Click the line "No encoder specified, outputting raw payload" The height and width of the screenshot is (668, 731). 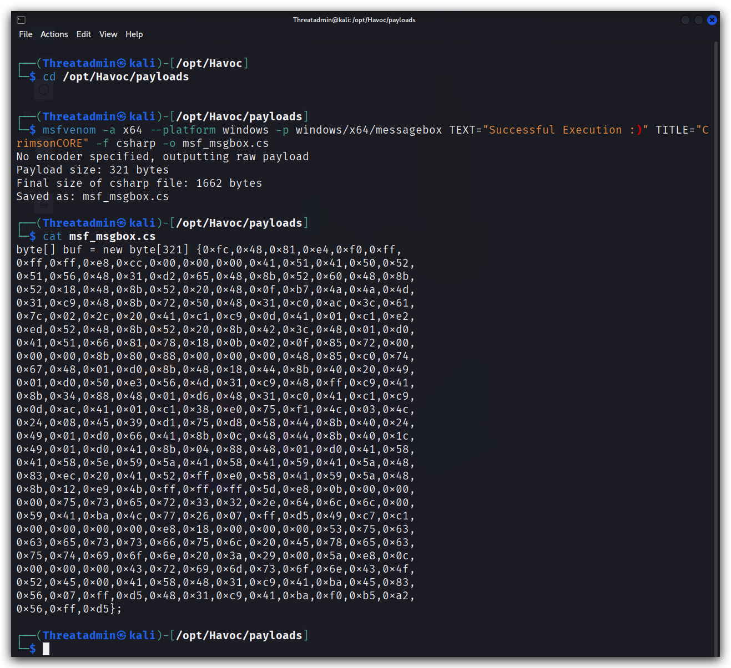[x=163, y=156]
